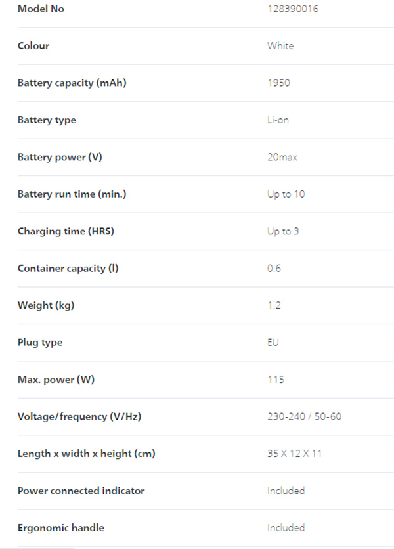Viewport: 394px width, 549px height.
Task: Click the Model No label
Action: (41, 9)
